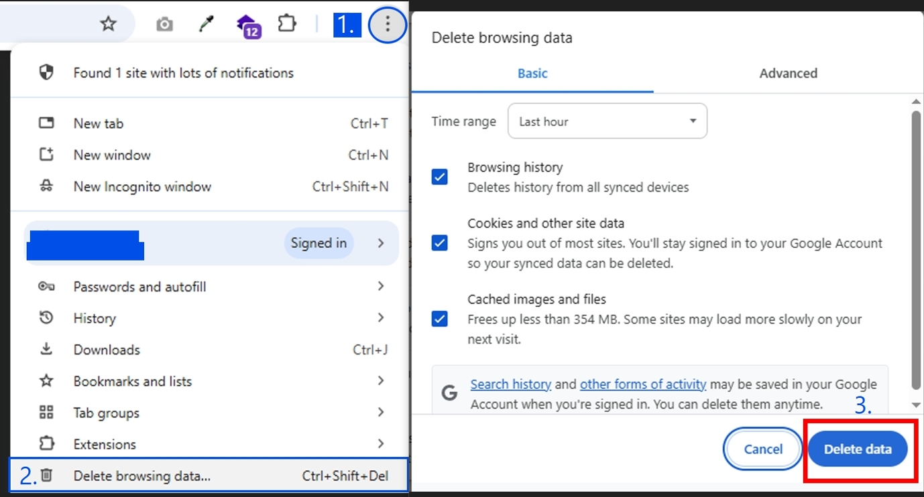Open Chrome's three-dot menu button
924x497 pixels.
click(387, 26)
